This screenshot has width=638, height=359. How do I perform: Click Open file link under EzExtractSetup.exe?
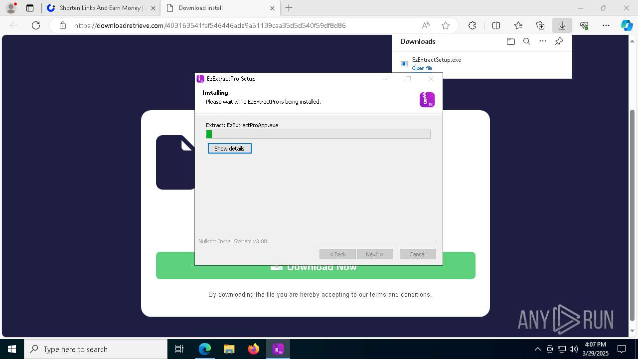point(422,68)
